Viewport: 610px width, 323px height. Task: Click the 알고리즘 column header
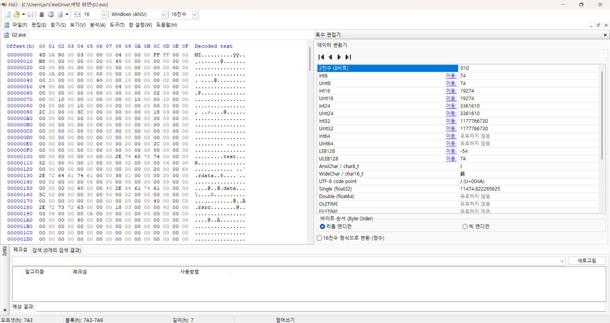click(46, 272)
